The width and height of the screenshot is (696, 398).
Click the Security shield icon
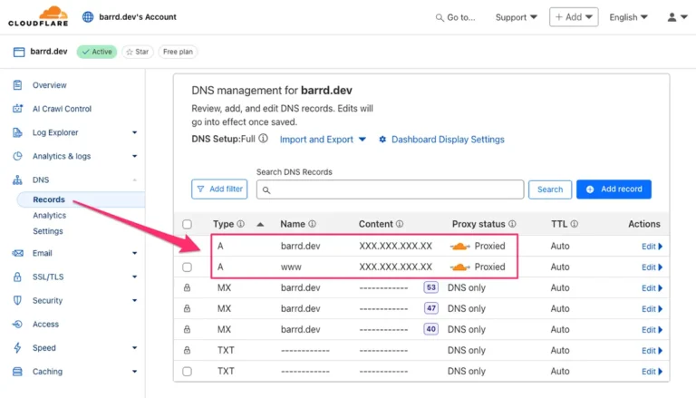17,300
